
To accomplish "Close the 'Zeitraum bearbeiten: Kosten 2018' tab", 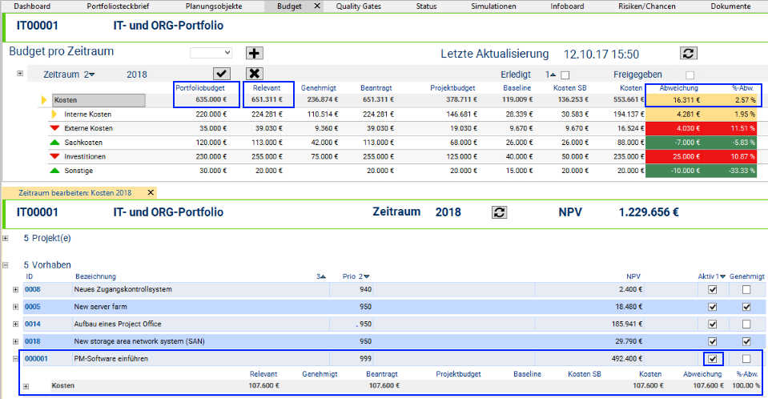I will point(151,192).
